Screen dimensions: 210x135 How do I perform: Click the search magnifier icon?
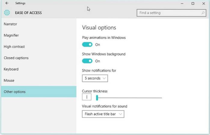click(203, 13)
